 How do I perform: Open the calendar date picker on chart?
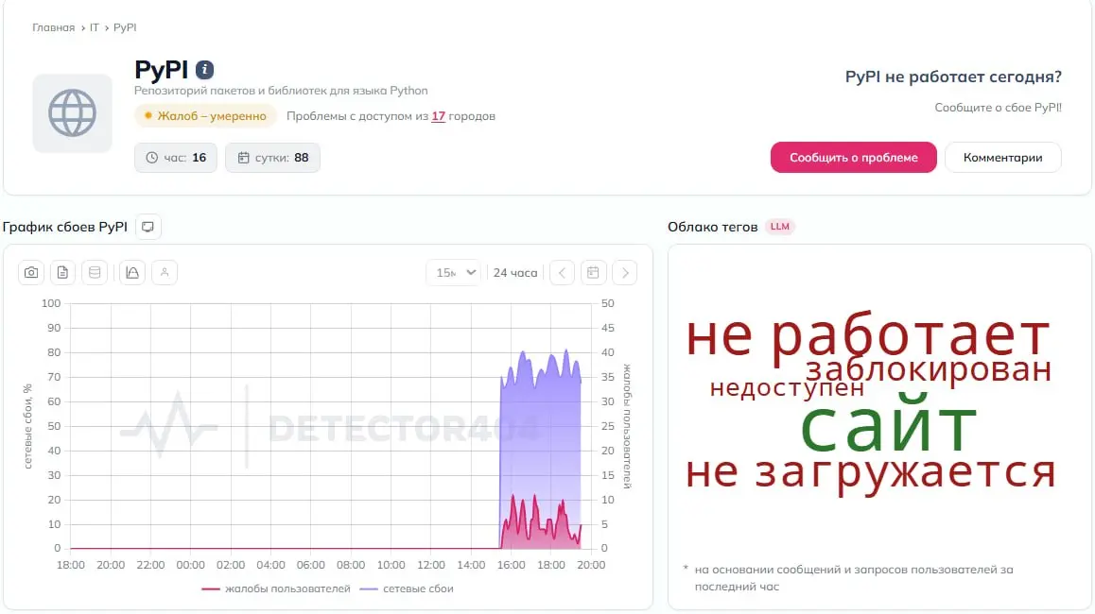(593, 273)
